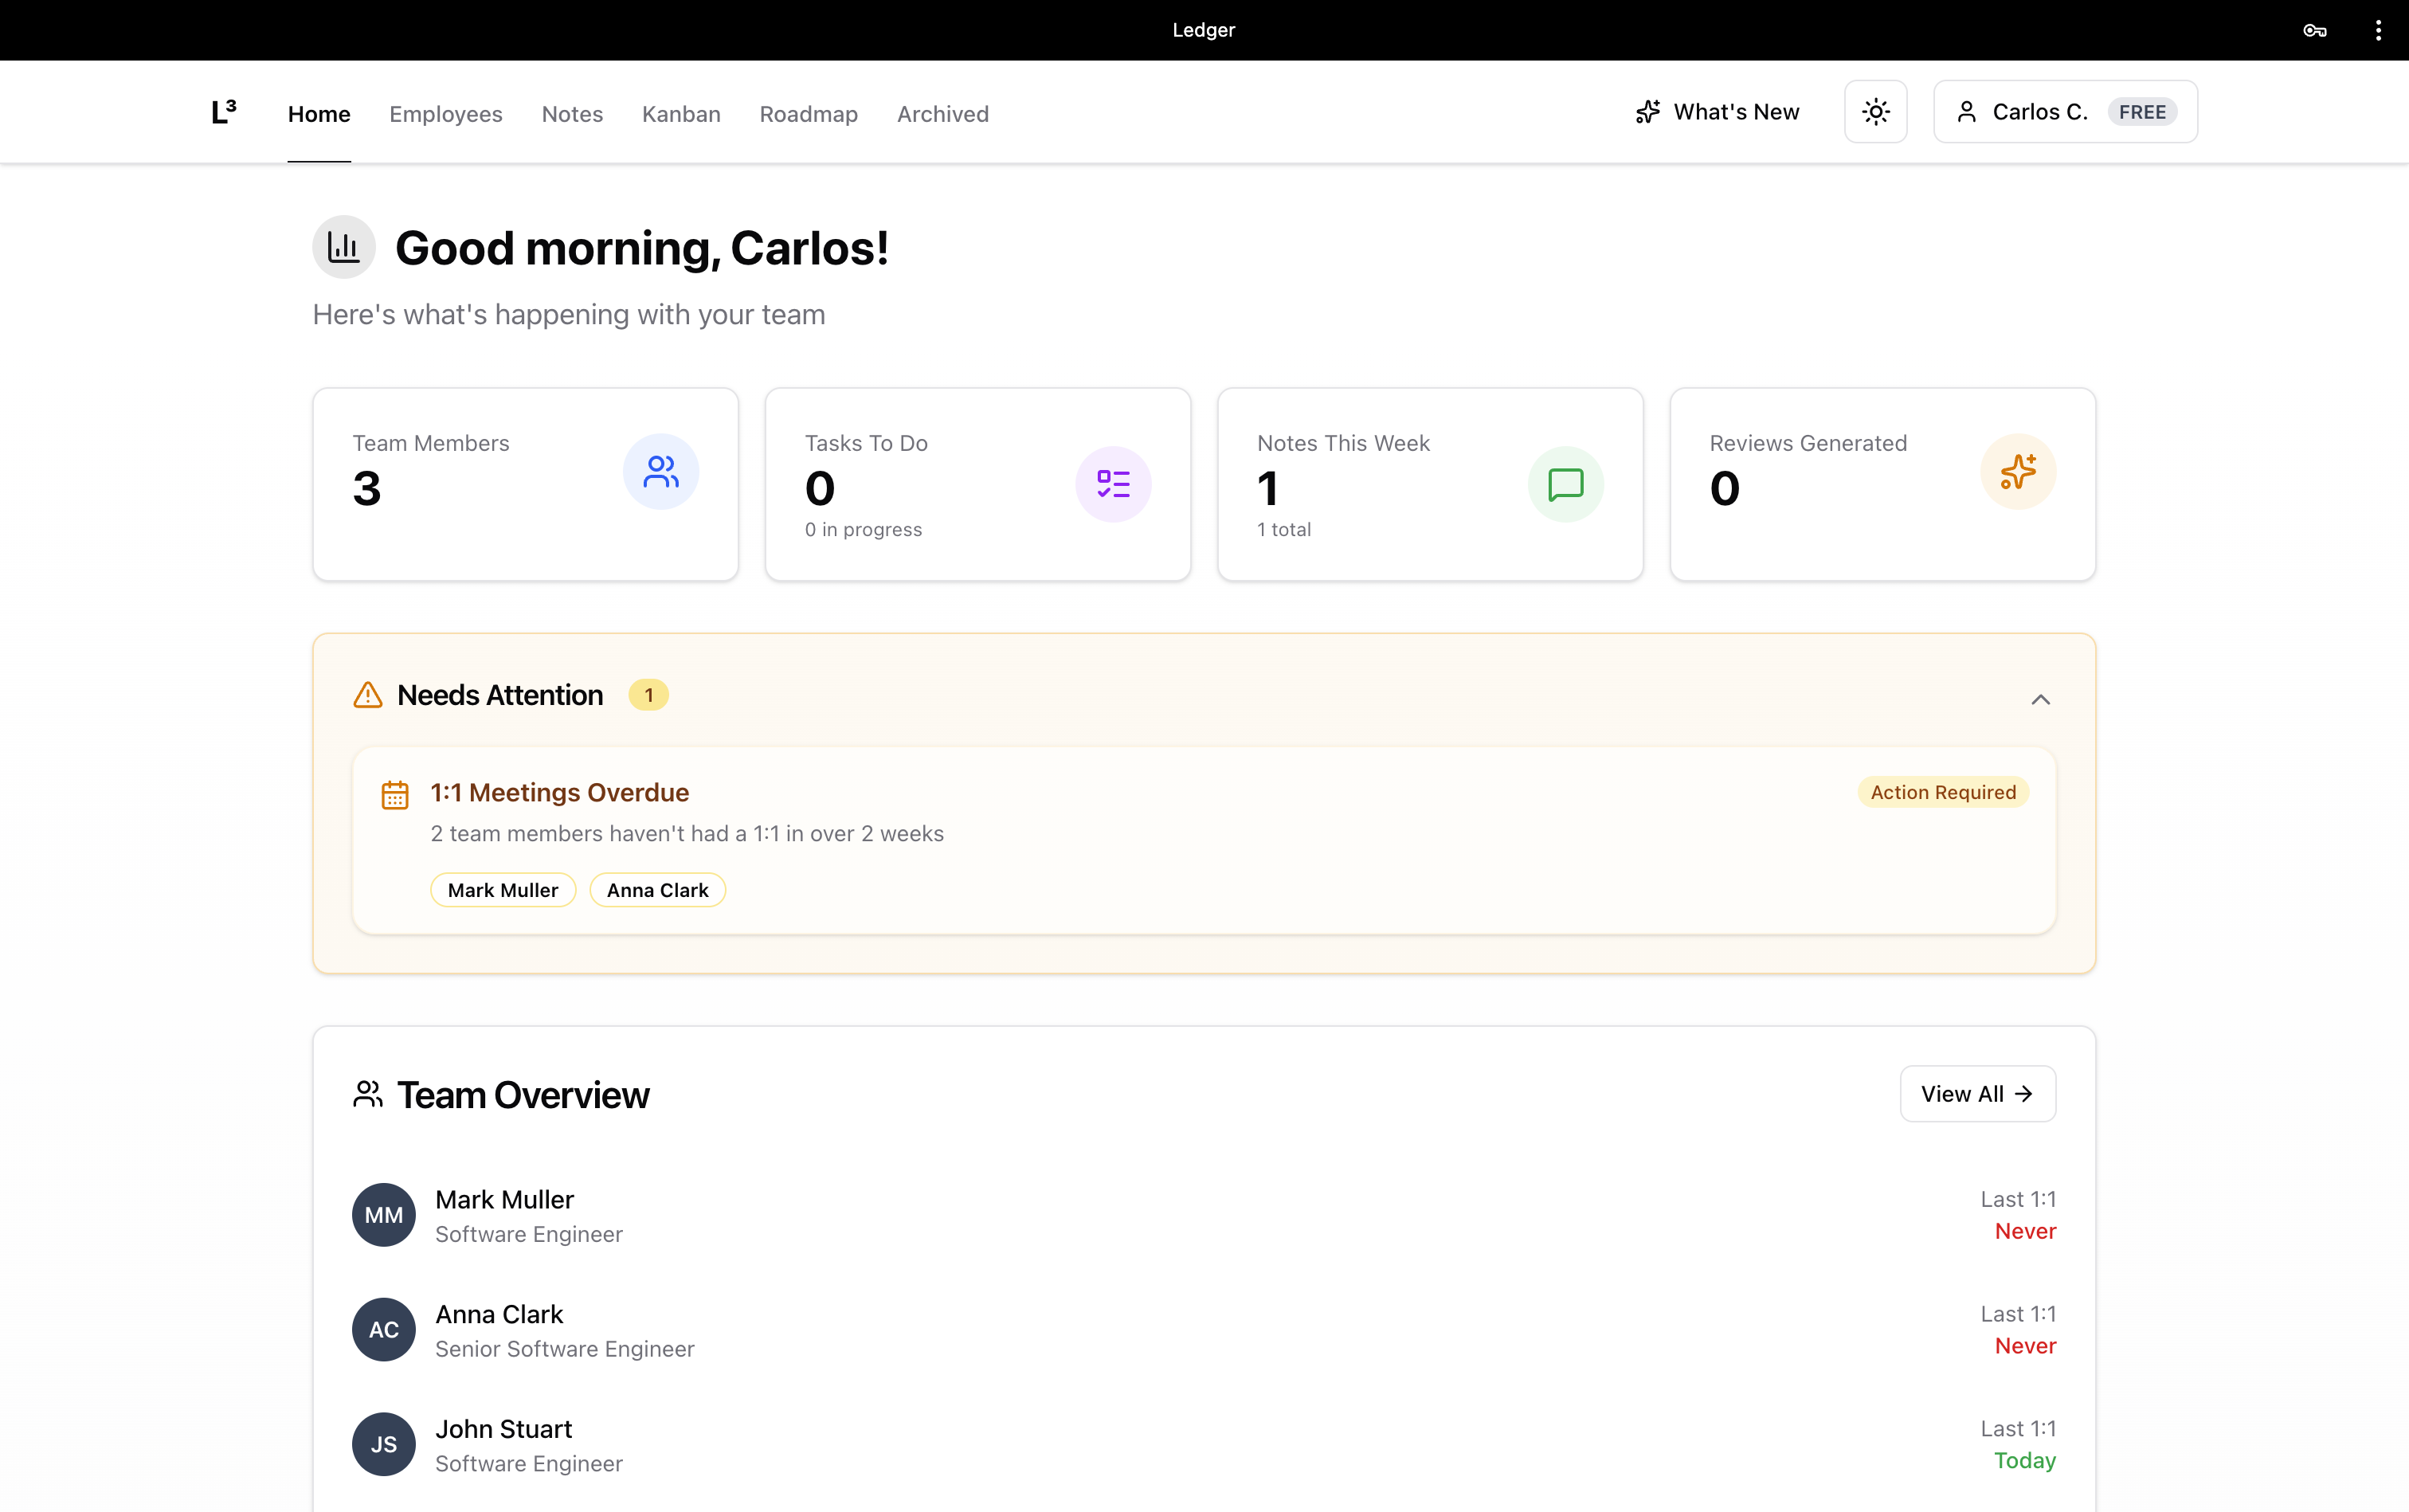Screen dimensions: 2409x1512
Task: Select the Anna Clark chip
Action: click(x=657, y=889)
